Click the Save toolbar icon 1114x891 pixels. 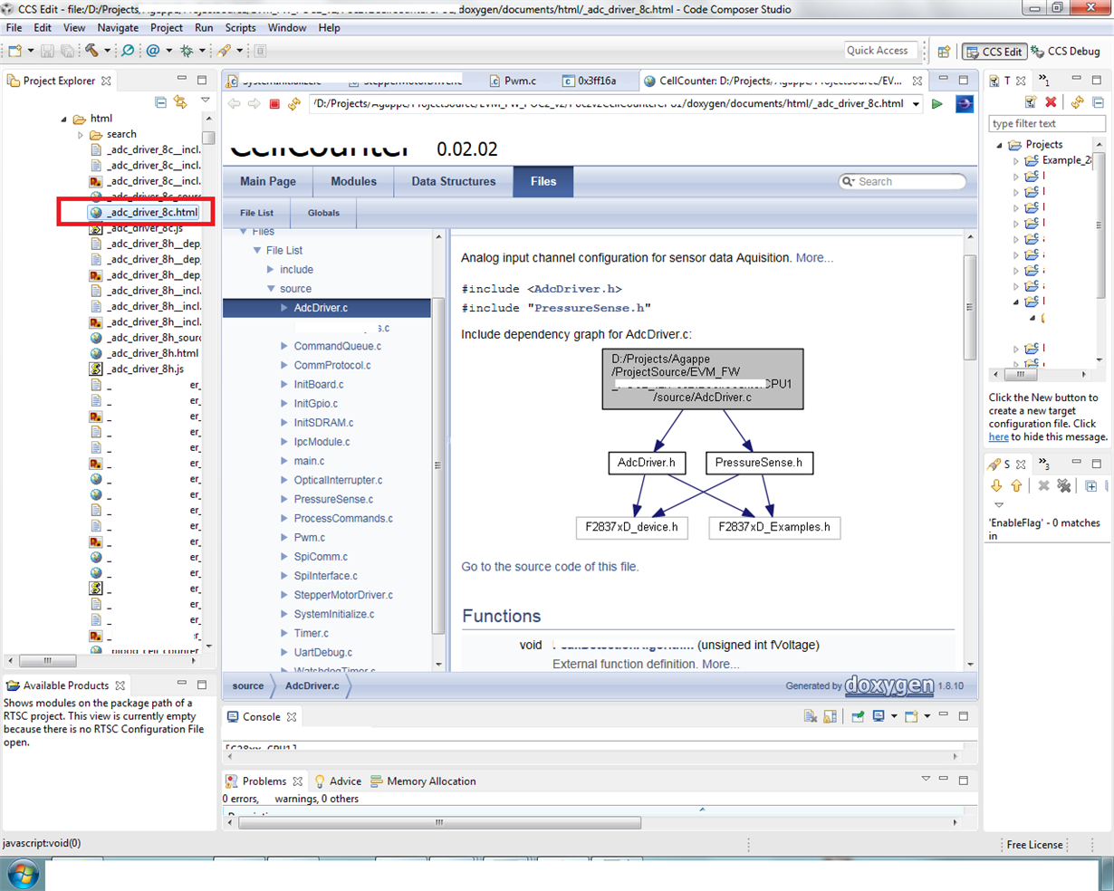coord(48,51)
